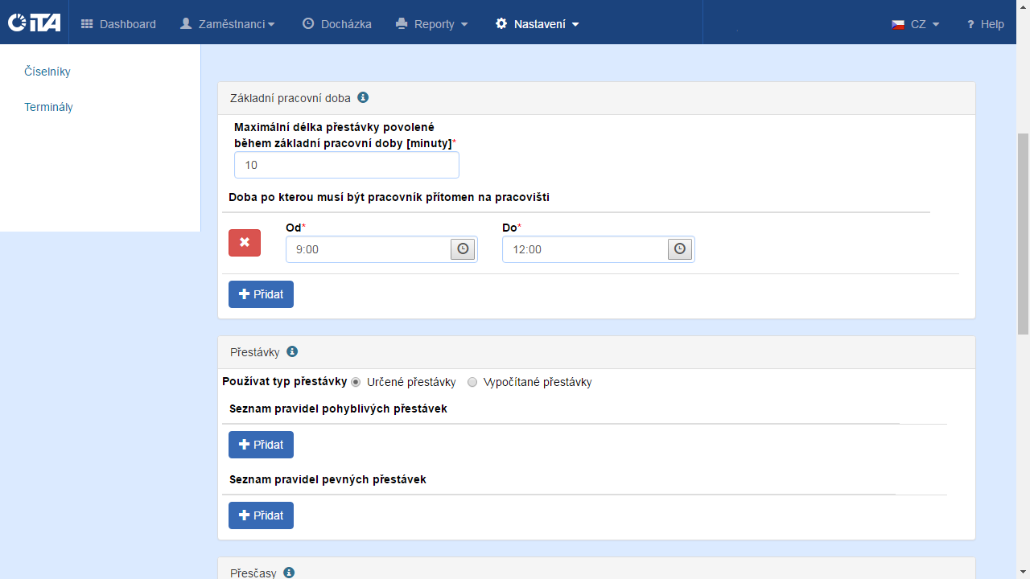Select the Vypočítané přestávky radio option
The width and height of the screenshot is (1030, 579).
472,382
